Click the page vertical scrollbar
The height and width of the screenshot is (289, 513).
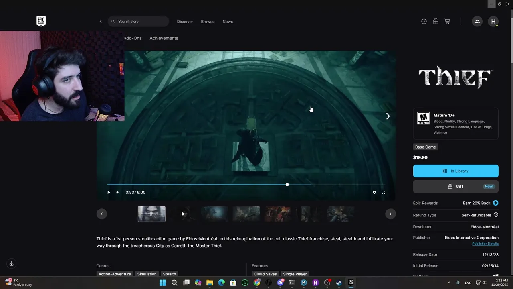click(511, 36)
